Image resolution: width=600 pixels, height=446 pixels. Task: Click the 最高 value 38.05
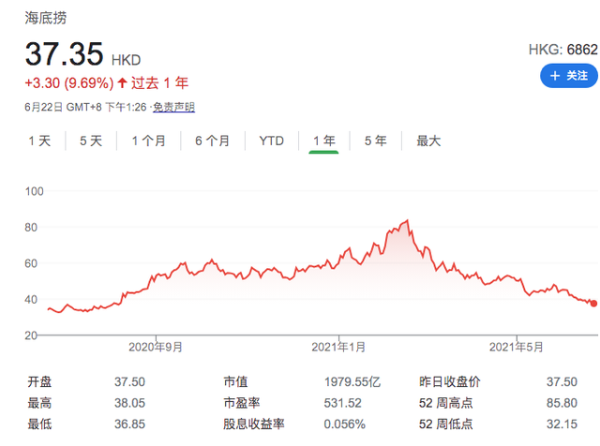point(129,403)
